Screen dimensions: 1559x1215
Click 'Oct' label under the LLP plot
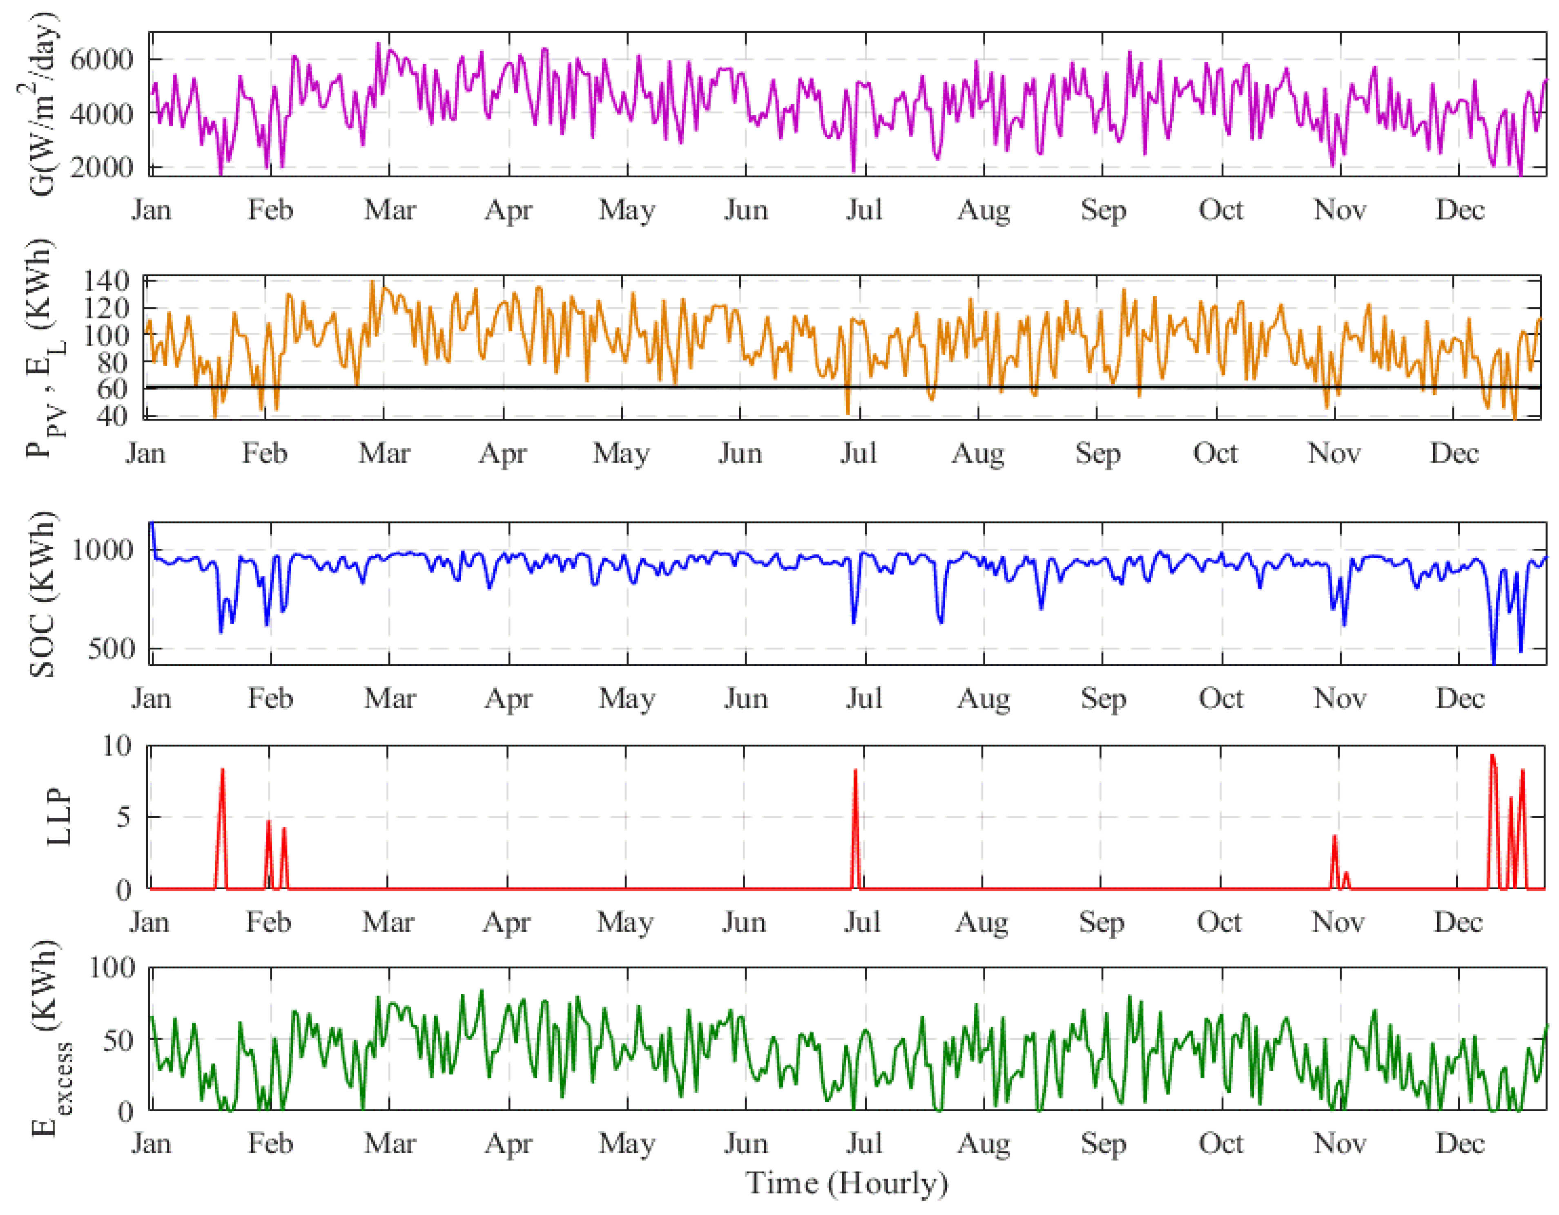point(1219,922)
